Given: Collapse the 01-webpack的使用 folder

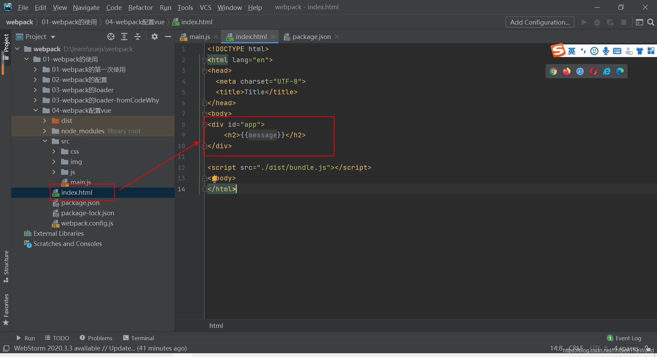Looking at the screenshot, I should tap(27, 59).
